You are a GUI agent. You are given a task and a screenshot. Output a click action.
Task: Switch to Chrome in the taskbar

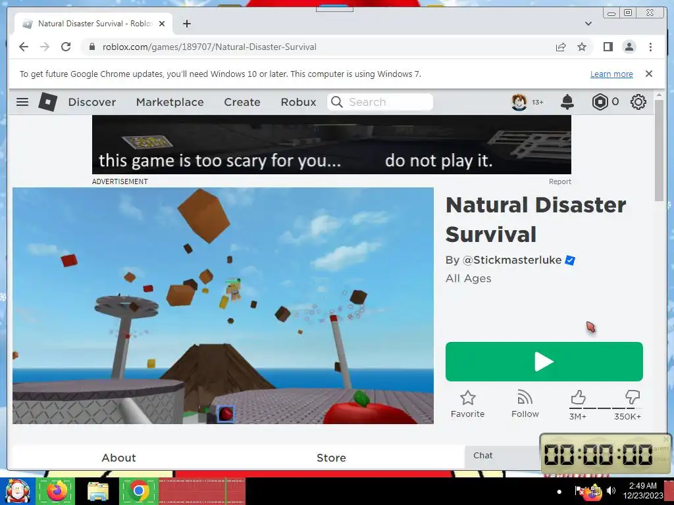[x=138, y=491]
